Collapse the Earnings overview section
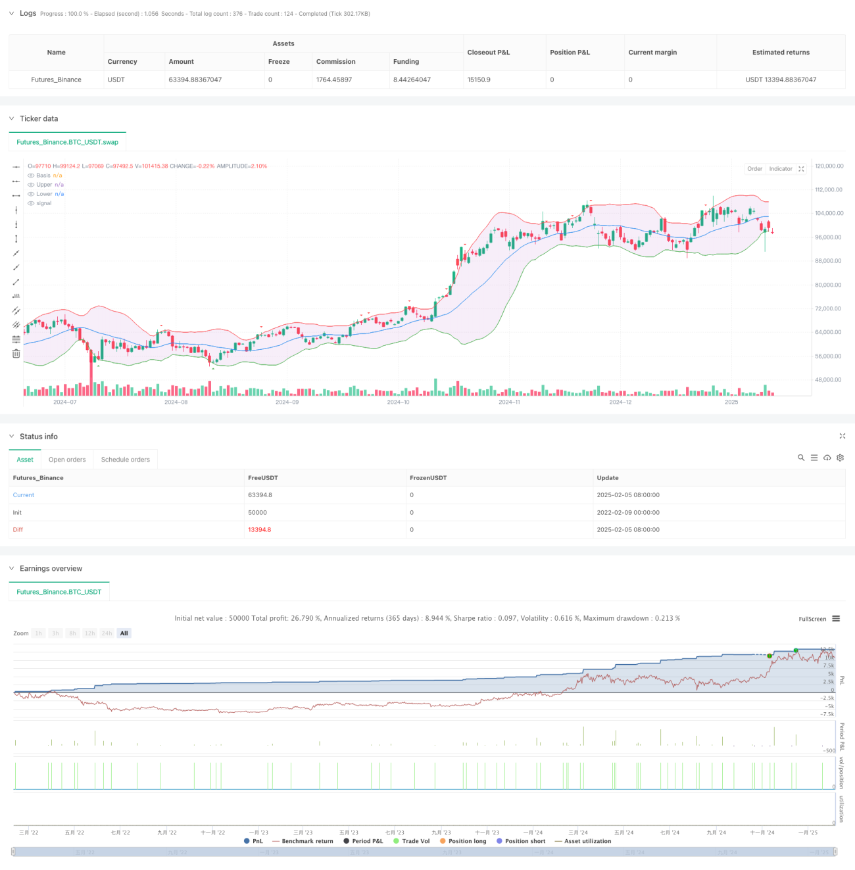The image size is (855, 870). (x=11, y=569)
